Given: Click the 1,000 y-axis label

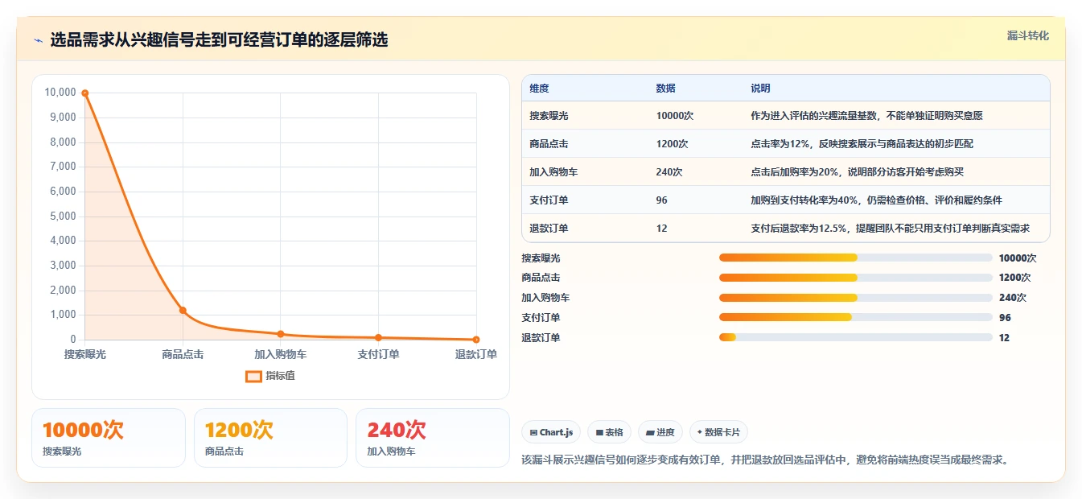Looking at the screenshot, I should click(63, 315).
